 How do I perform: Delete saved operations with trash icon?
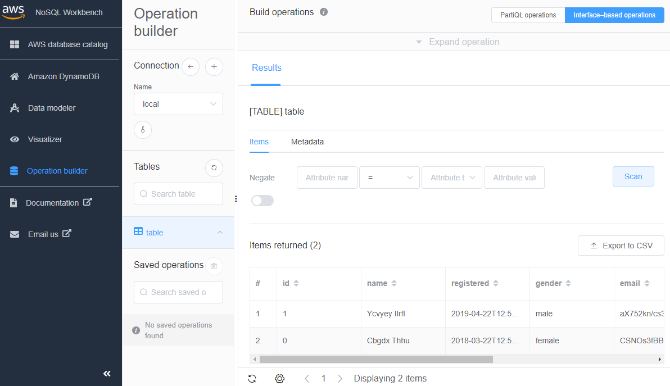[x=214, y=266]
